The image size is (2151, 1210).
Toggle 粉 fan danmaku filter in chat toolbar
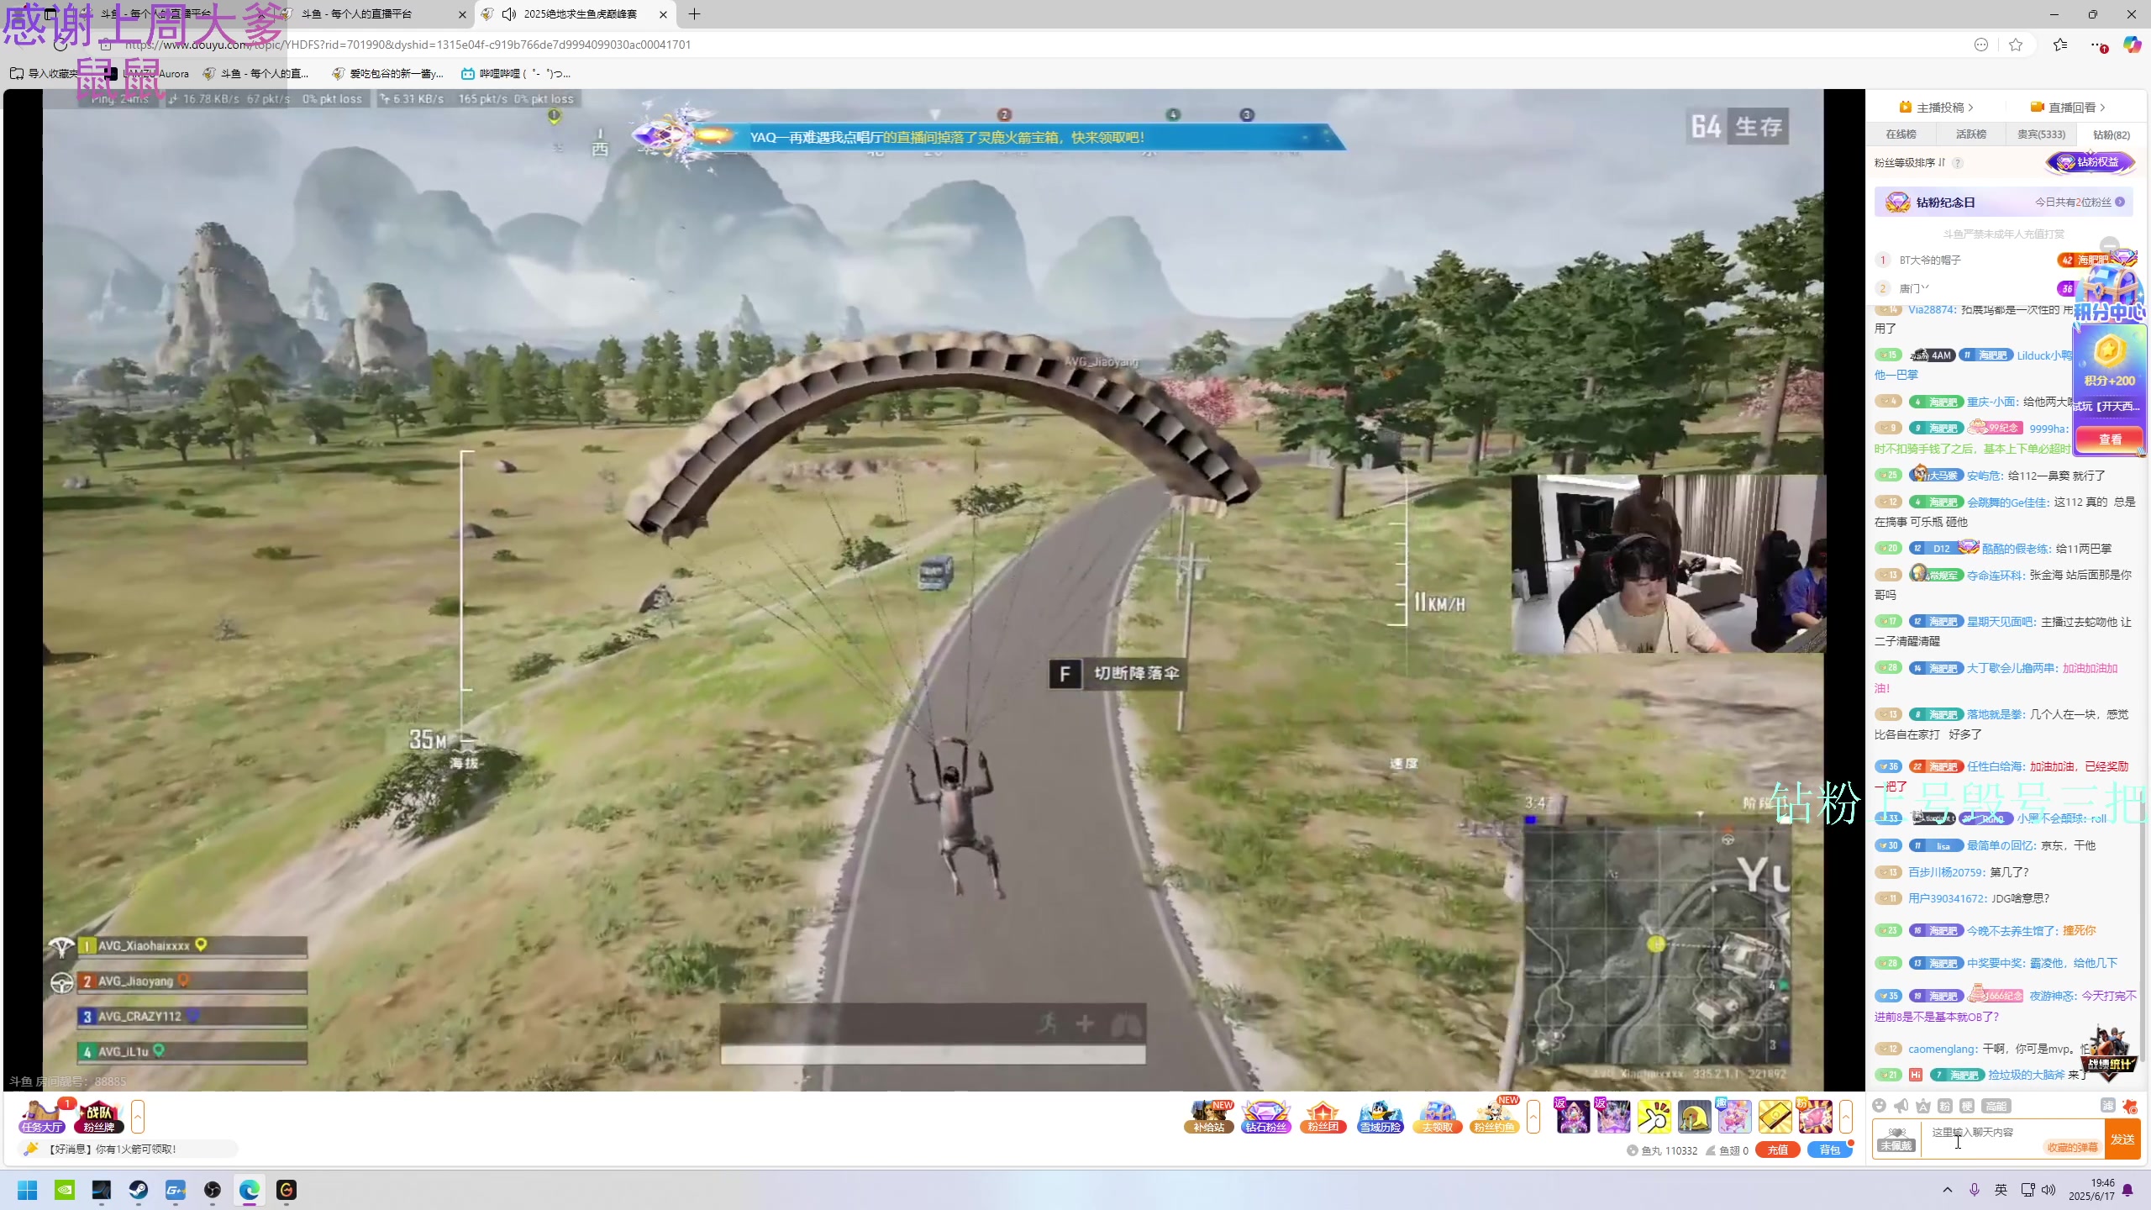click(x=1945, y=1106)
